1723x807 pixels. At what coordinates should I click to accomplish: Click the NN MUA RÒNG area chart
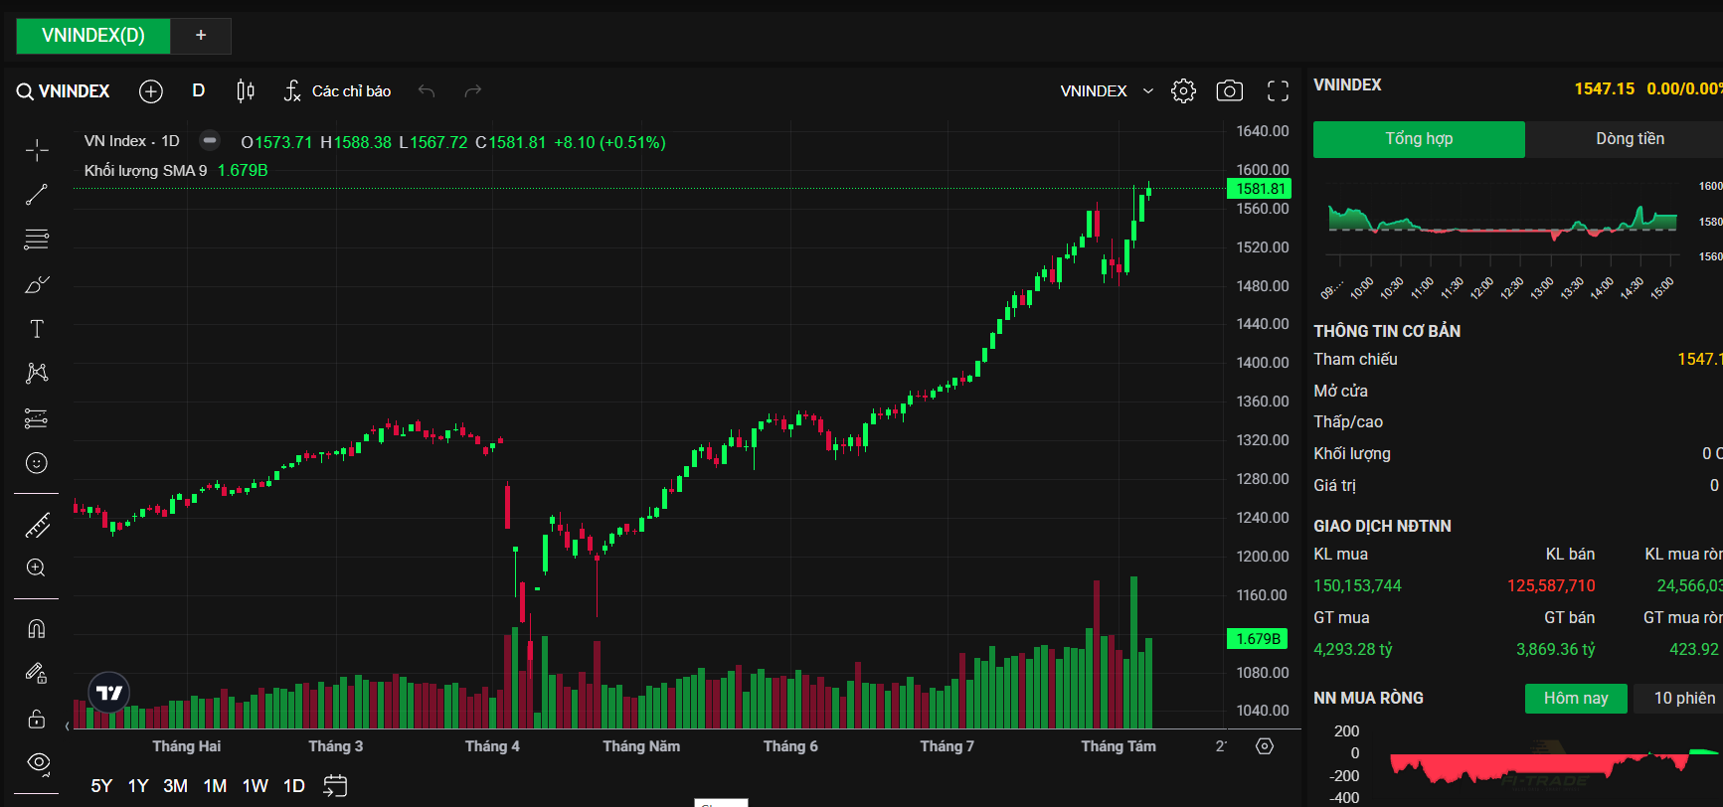coord(1554,765)
